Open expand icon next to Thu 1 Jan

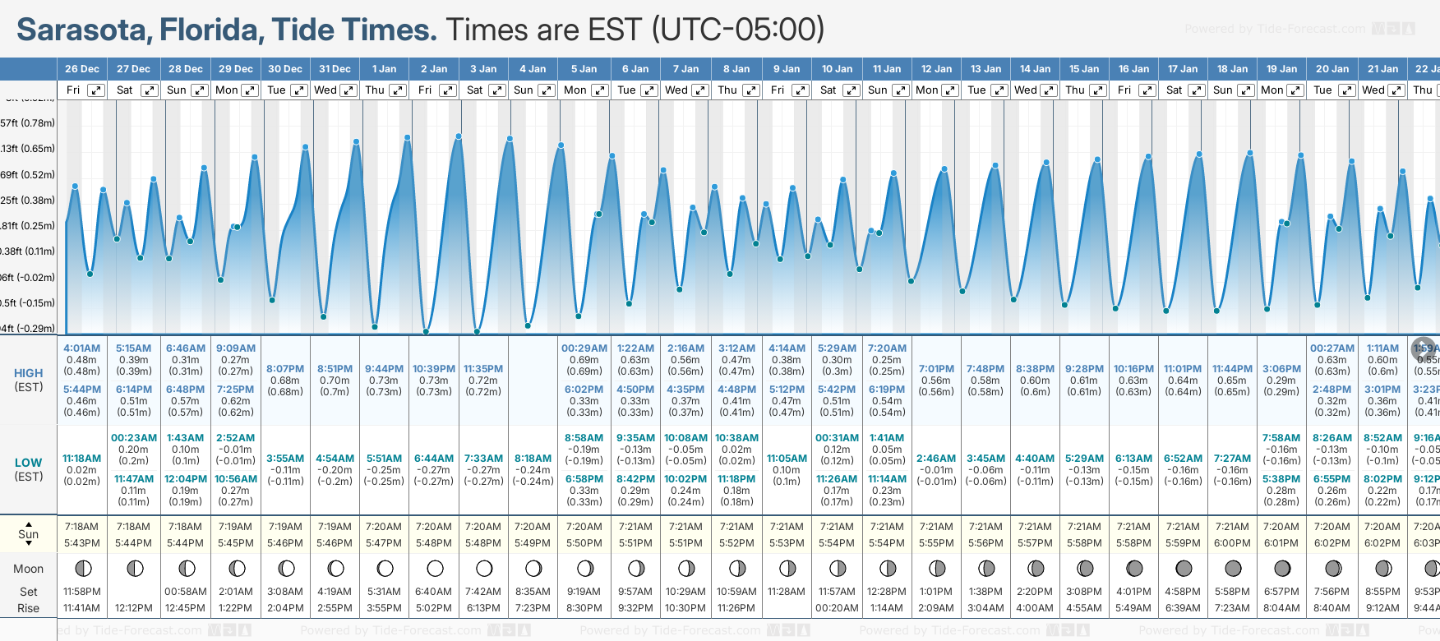[398, 90]
